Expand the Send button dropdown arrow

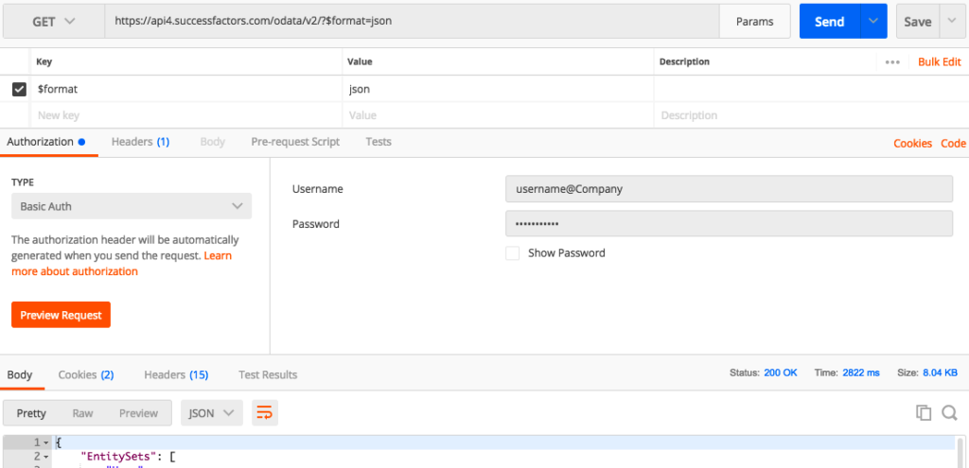tap(873, 21)
